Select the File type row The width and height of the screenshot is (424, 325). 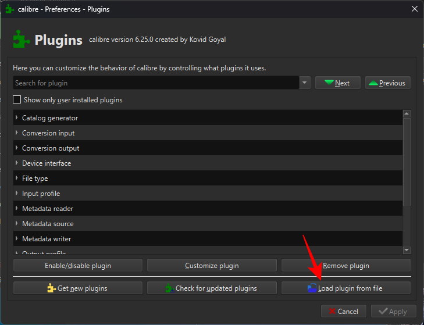pos(35,178)
